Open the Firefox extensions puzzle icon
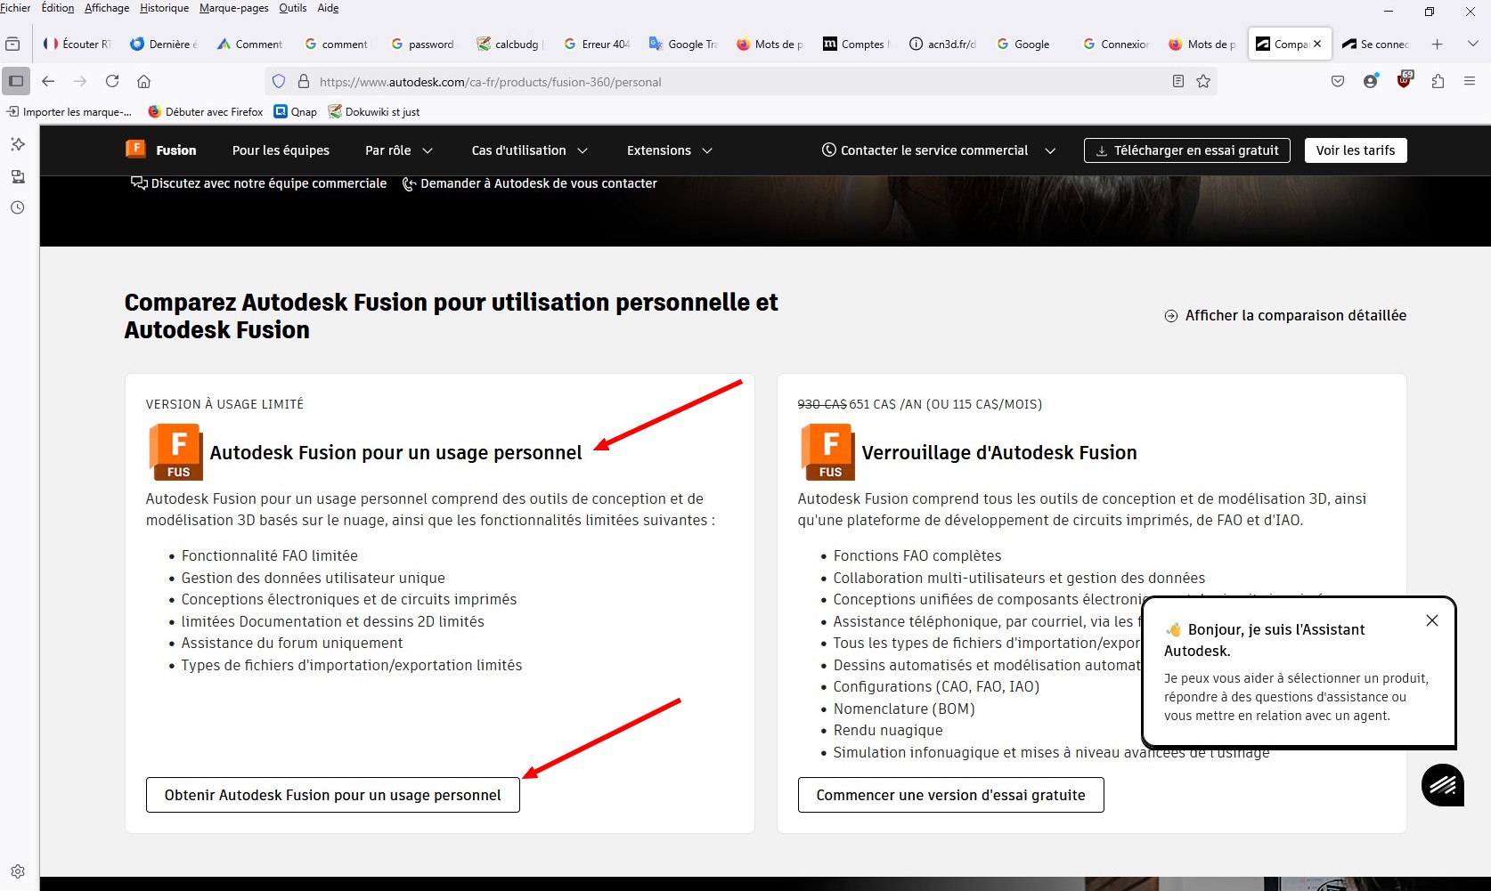This screenshot has height=891, width=1491. (x=1438, y=81)
